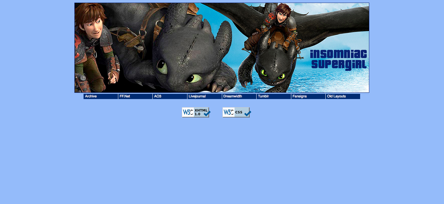Viewport: 444px width, 204px height.
Task: Click the W3C CSS validation badge
Action: coord(237,112)
